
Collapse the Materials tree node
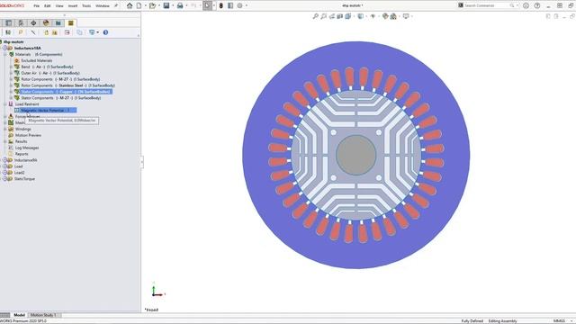(x=5, y=54)
